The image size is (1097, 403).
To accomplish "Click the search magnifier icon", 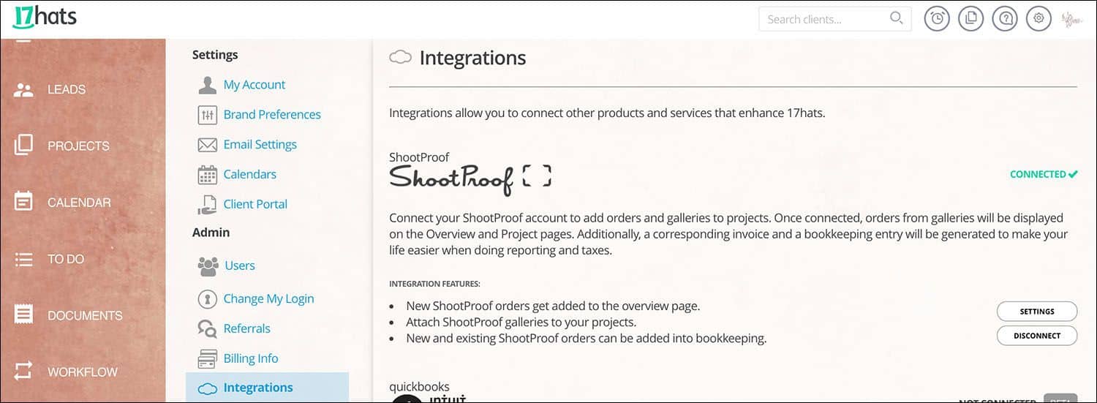I will 896,18.
